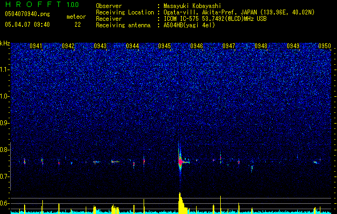Select the filename 0504070940.png

click(x=27, y=14)
